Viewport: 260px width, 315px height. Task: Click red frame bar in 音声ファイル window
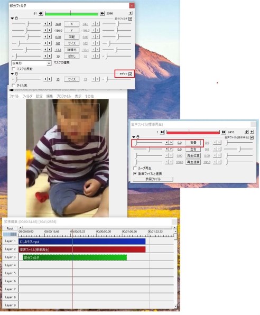pyautogui.click(x=193, y=132)
